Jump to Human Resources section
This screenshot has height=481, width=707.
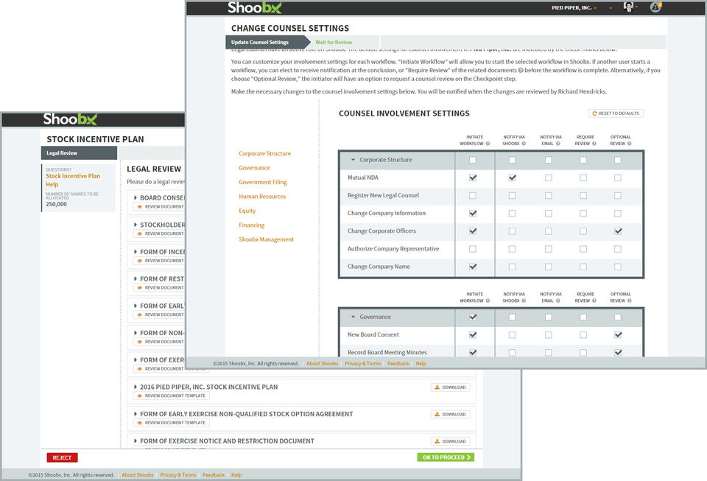point(262,197)
